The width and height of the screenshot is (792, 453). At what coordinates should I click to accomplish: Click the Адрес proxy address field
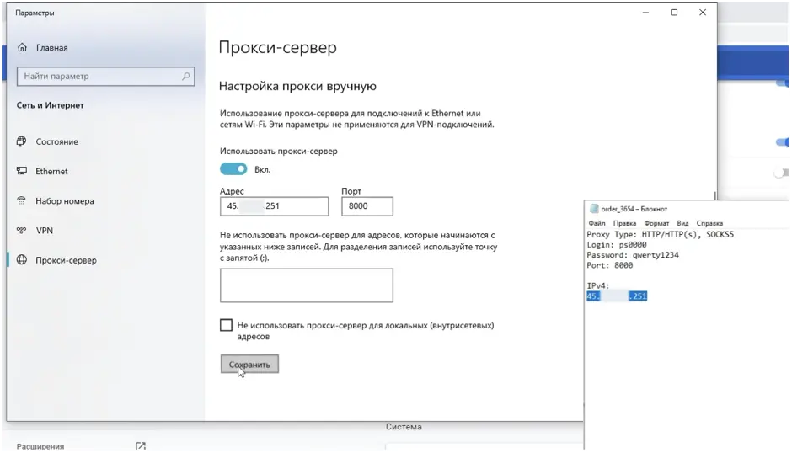click(275, 206)
